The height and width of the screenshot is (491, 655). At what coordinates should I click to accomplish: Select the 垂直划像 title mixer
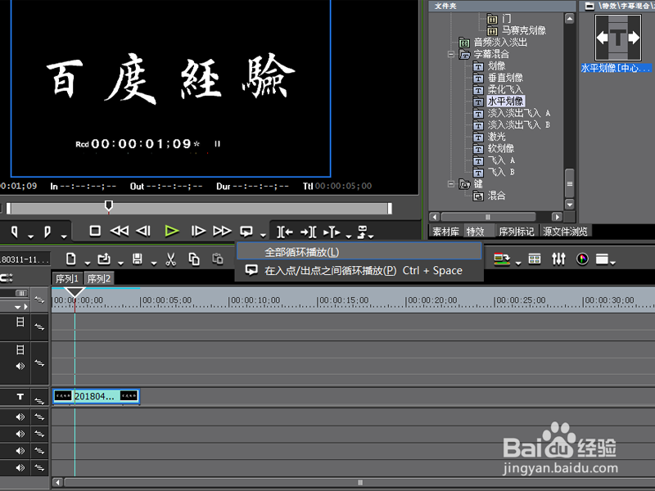pyautogui.click(x=505, y=78)
